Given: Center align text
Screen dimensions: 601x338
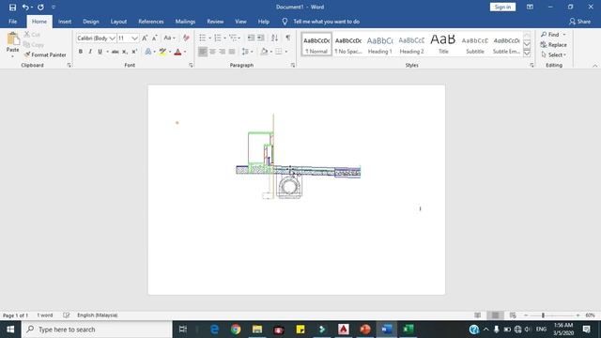Looking at the screenshot, I should pyautogui.click(x=212, y=52).
